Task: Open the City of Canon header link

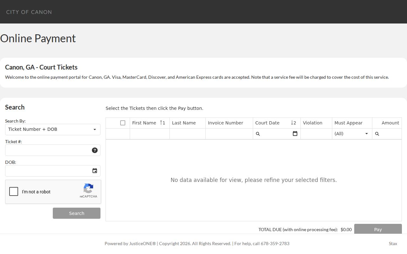Action: point(29,12)
